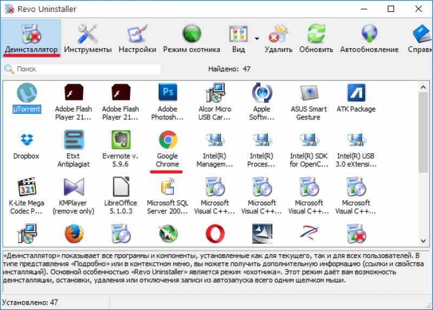
Task: Click the Удалить toolbar button
Action: pos(278,38)
